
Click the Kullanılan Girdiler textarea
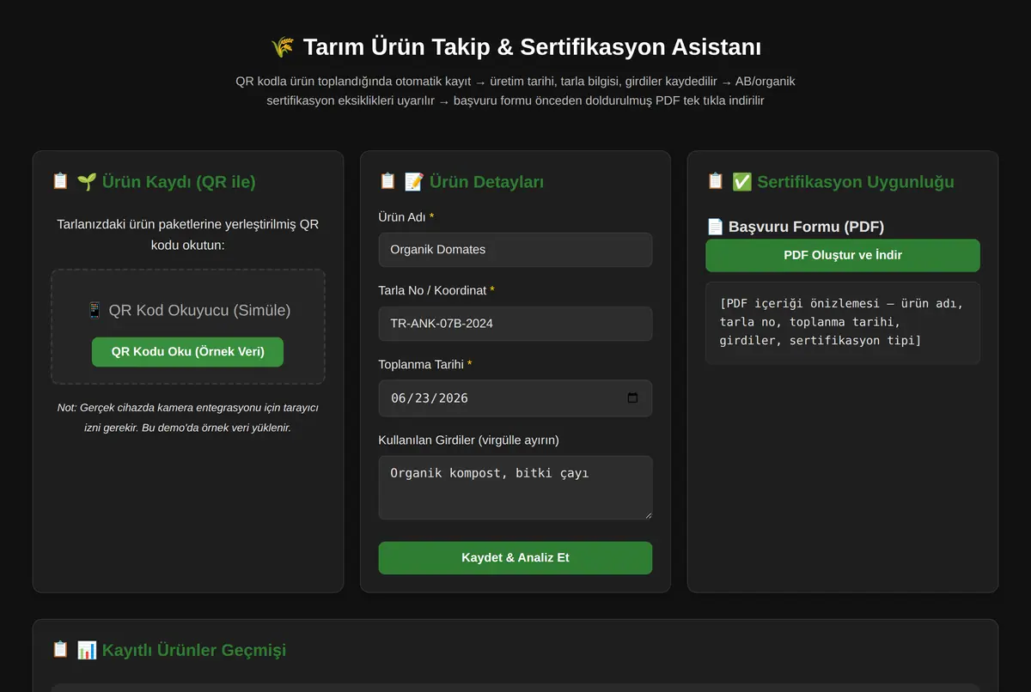click(x=515, y=488)
